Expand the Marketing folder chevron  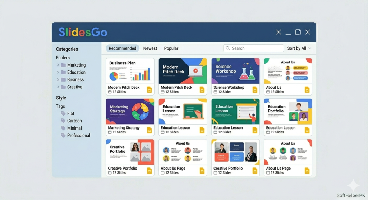[x=58, y=65]
